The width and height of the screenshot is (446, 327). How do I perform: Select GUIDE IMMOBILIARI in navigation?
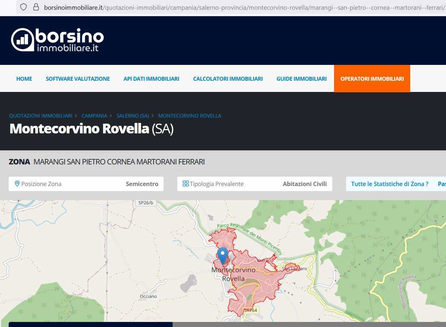pos(302,79)
